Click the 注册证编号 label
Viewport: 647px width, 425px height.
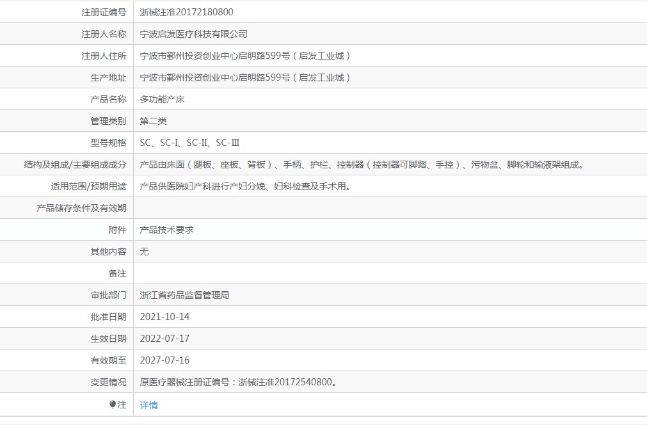pyautogui.click(x=104, y=12)
